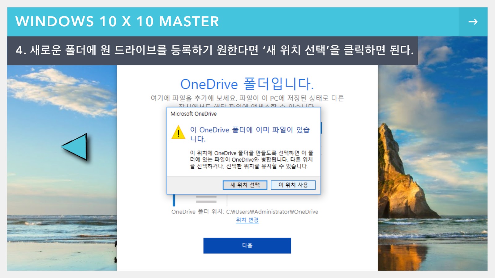Click the '여기에 파일을 추가해 보세요' sentence

(x=194, y=98)
